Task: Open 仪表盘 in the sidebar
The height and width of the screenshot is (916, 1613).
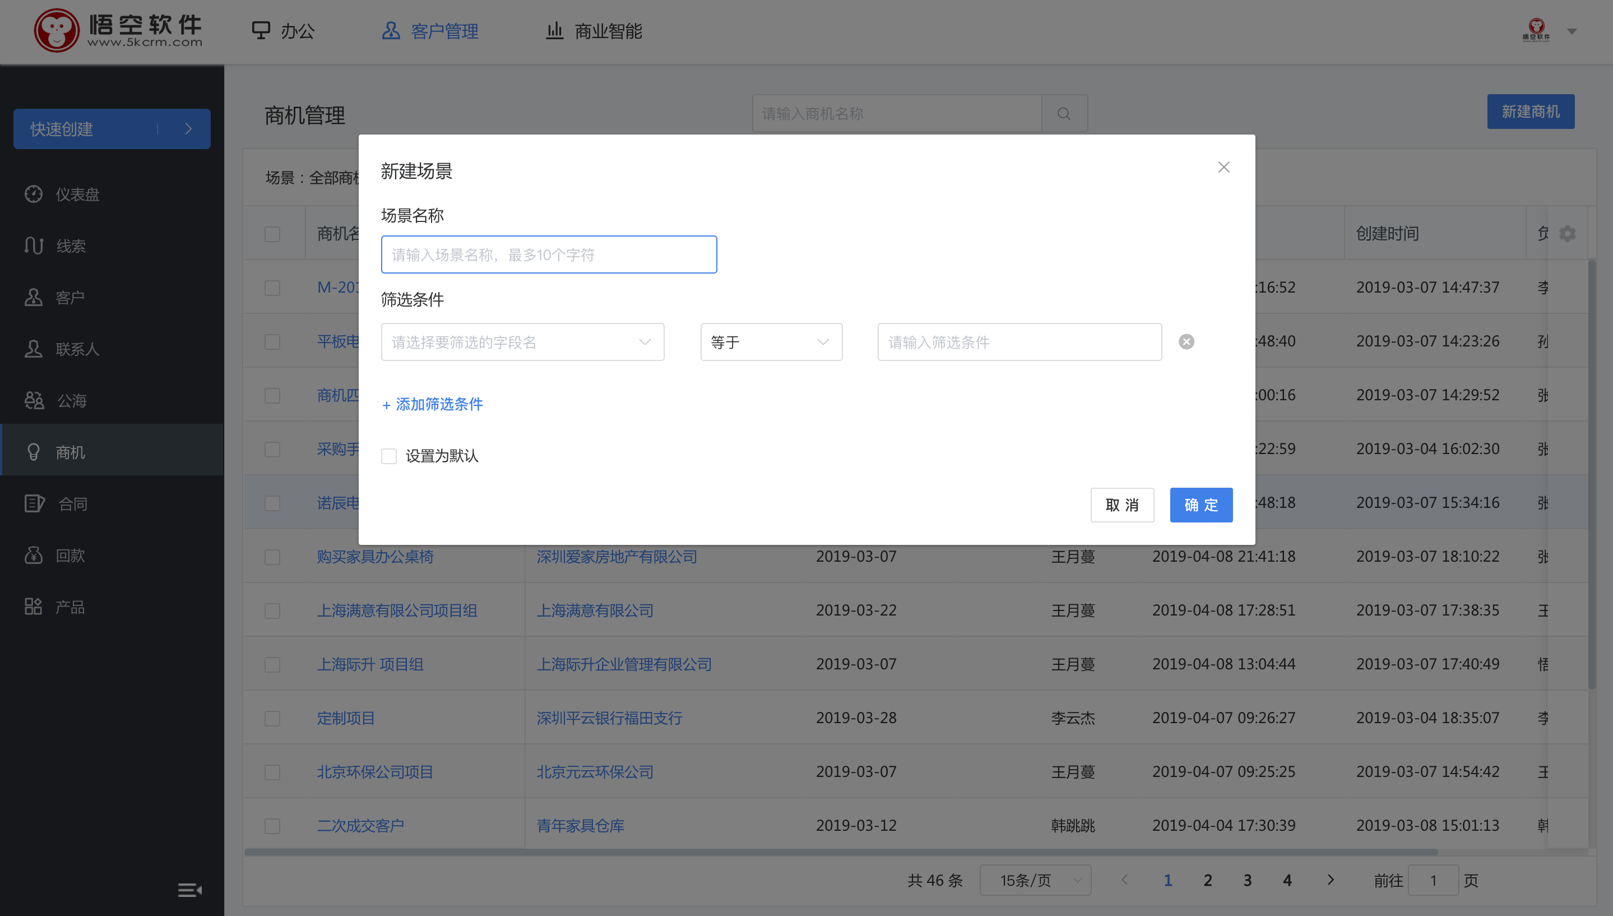Action: tap(112, 194)
